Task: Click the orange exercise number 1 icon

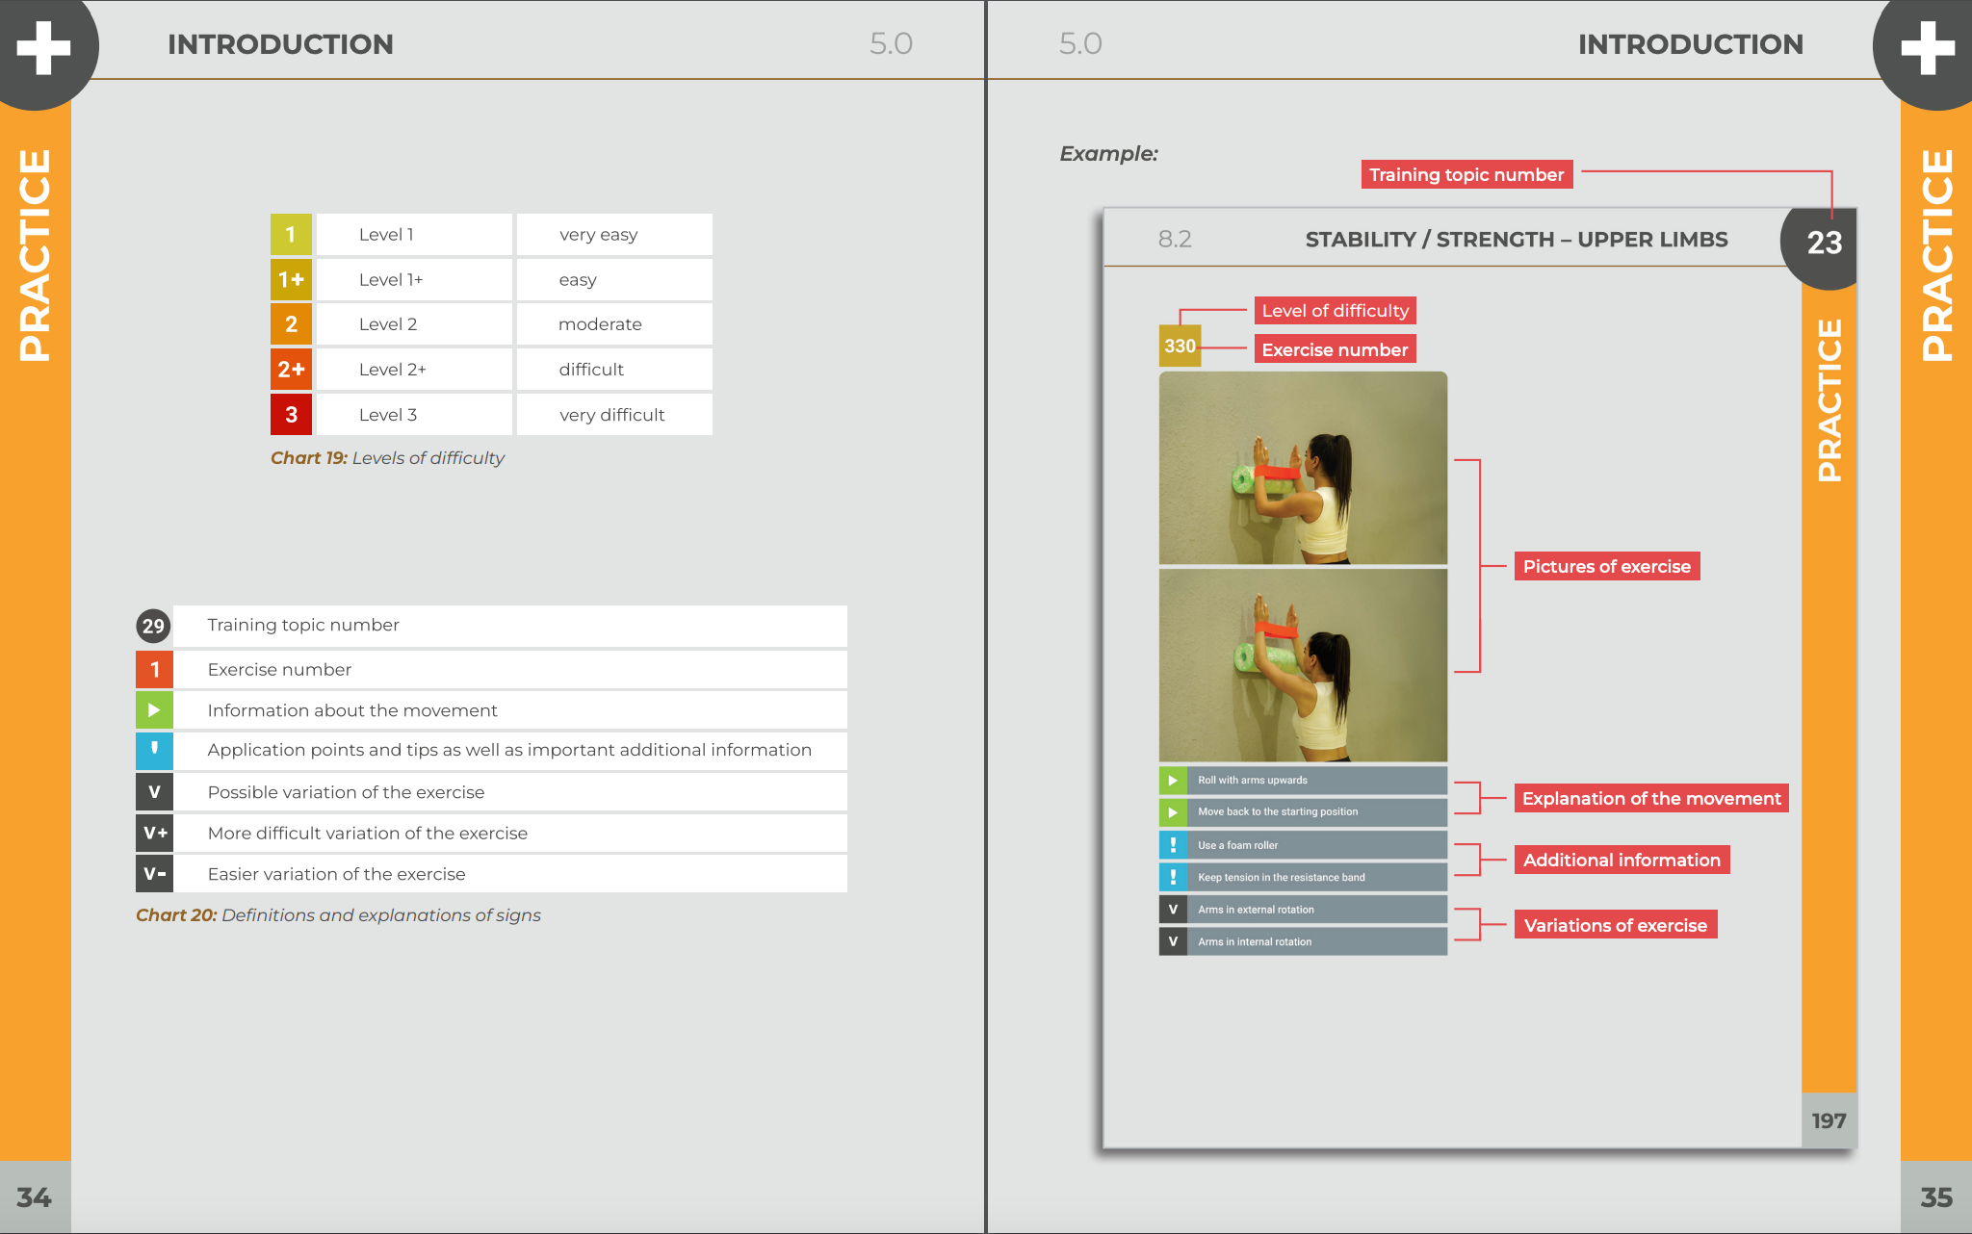Action: coord(154,669)
